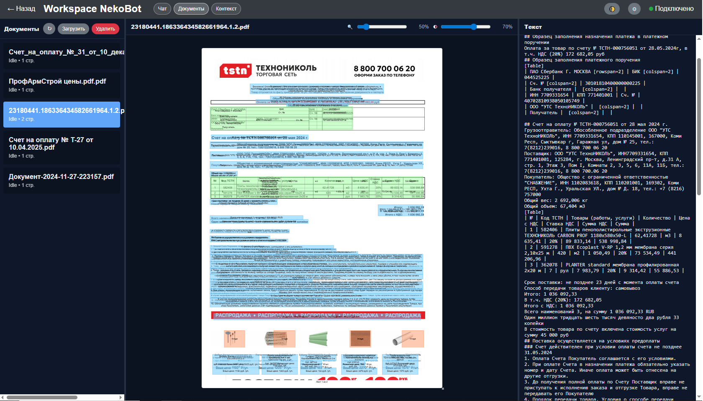Click the Документы sidebar heading
The width and height of the screenshot is (703, 401).
coord(21,29)
